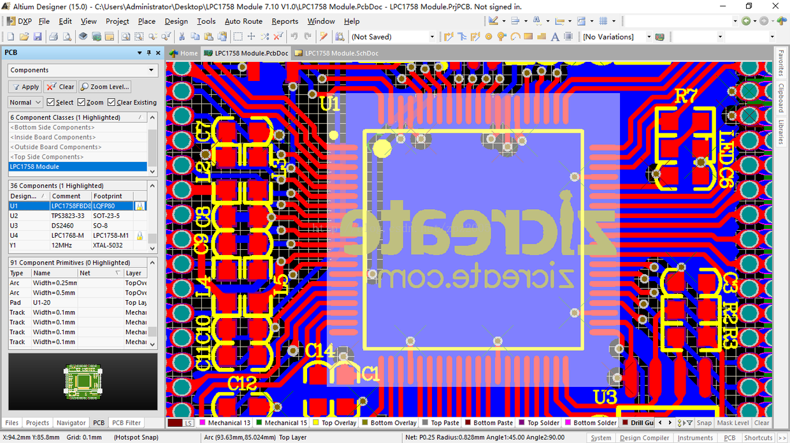The image size is (790, 443).
Task: Redo action in toolbar
Action: [x=308, y=36]
